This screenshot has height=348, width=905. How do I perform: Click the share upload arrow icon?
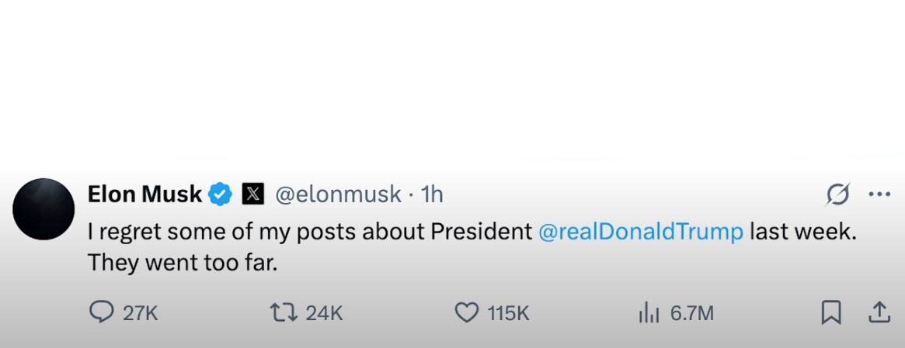(x=879, y=312)
